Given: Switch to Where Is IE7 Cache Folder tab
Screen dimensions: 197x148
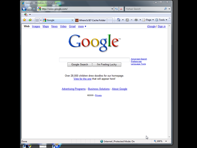Looking at the screenshot, I should point(91,20).
